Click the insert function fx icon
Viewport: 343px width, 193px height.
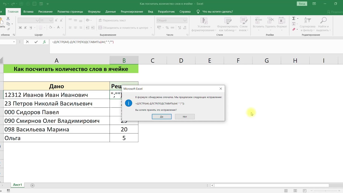click(44, 42)
